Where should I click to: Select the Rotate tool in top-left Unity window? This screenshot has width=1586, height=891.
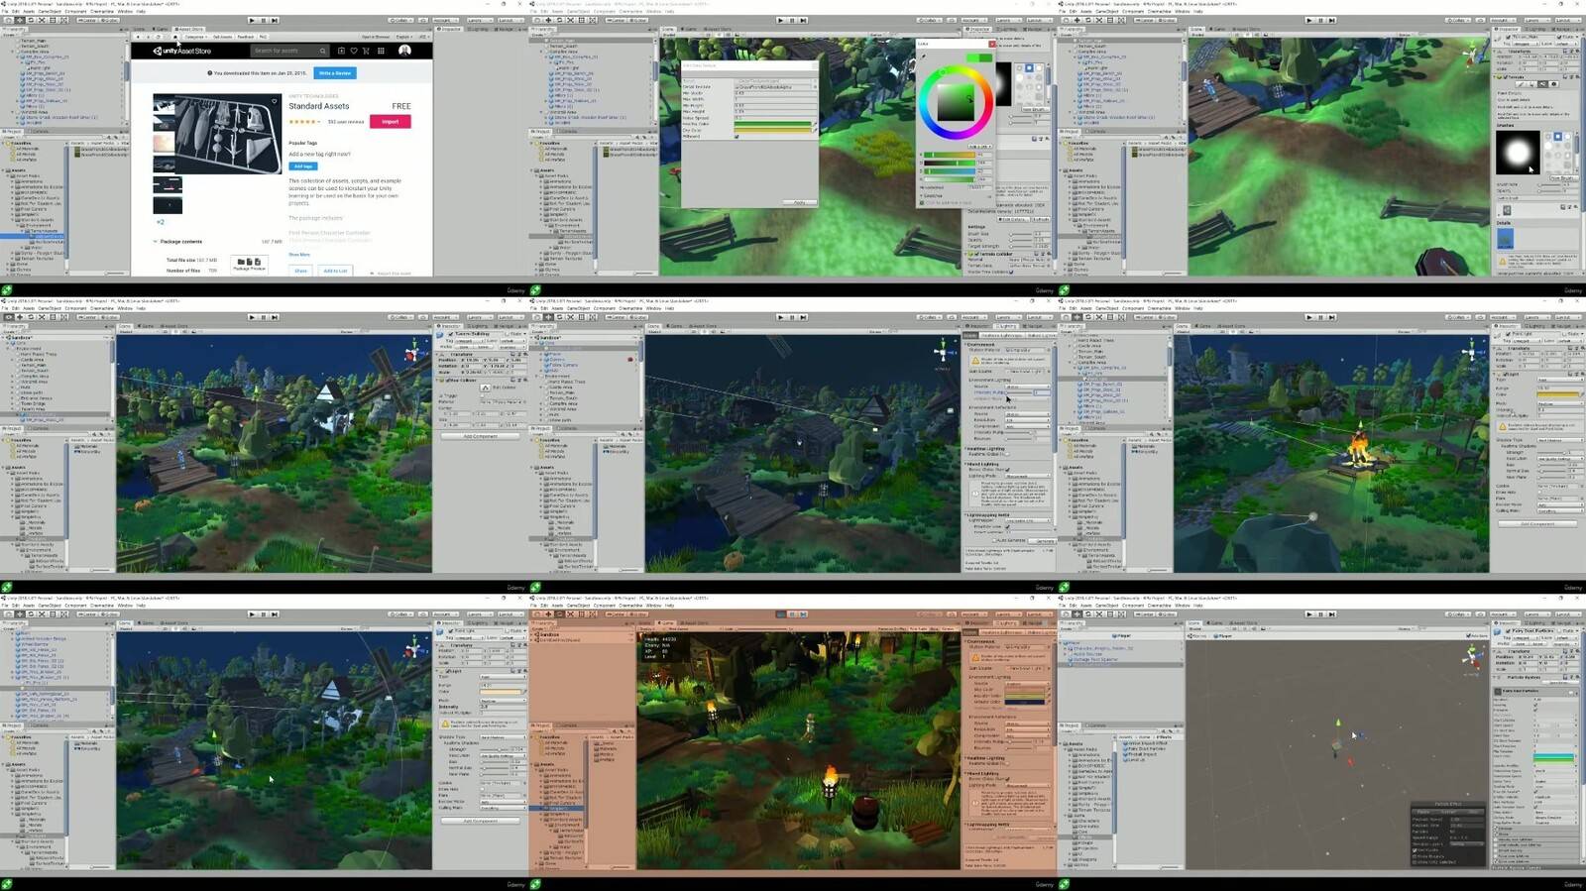click(31, 20)
